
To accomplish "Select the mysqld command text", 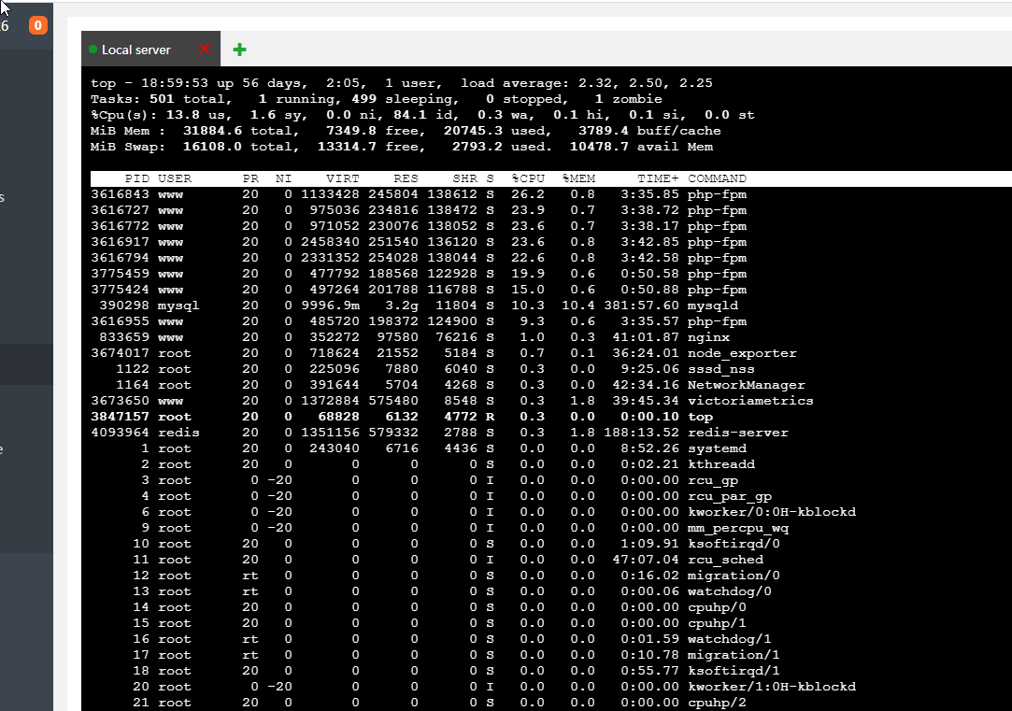I will point(713,306).
